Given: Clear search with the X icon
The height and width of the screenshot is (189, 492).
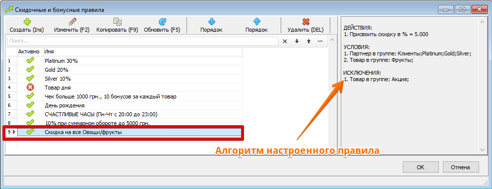Looking at the screenshot, I should click(x=285, y=41).
